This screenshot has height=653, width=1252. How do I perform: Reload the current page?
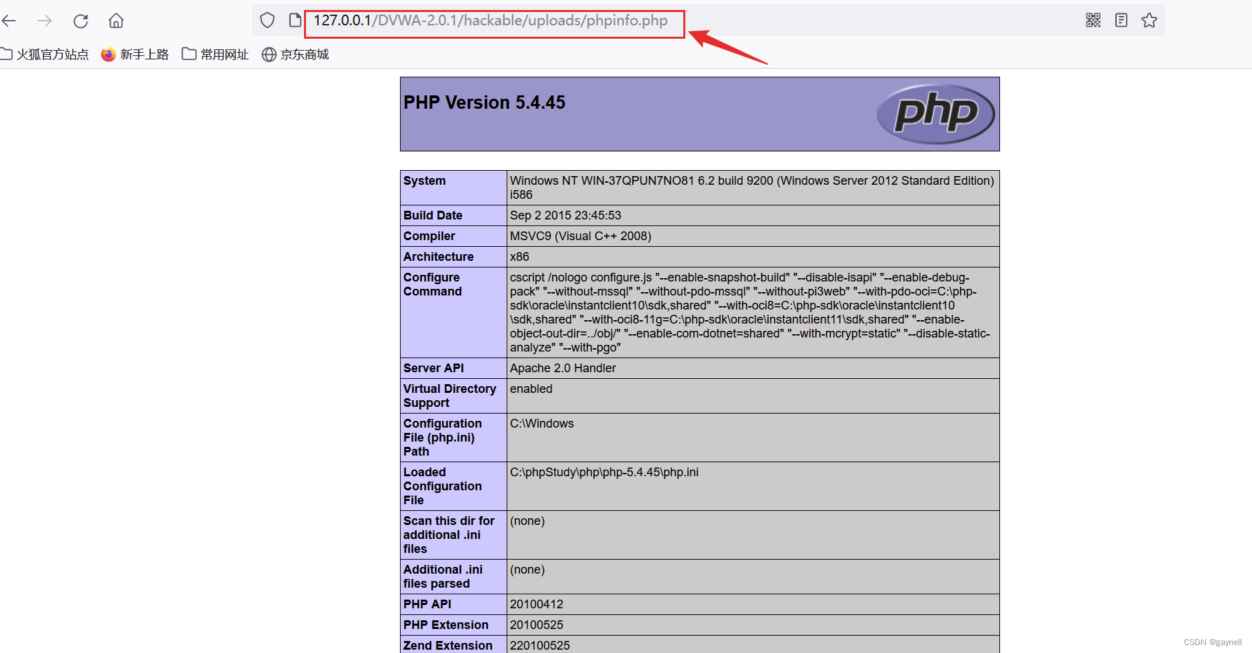81,21
